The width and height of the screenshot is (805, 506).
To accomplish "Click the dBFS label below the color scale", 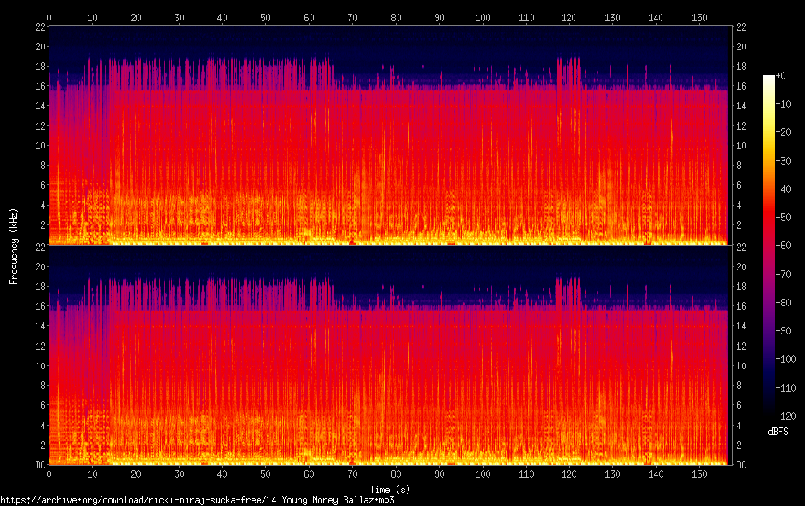I will (x=778, y=432).
